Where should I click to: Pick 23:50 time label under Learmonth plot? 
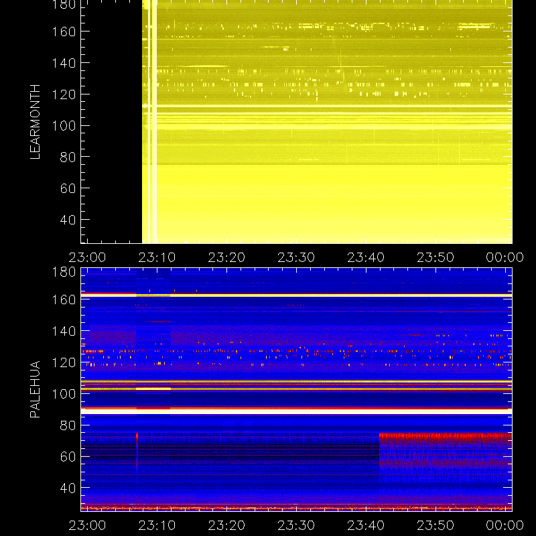435,257
